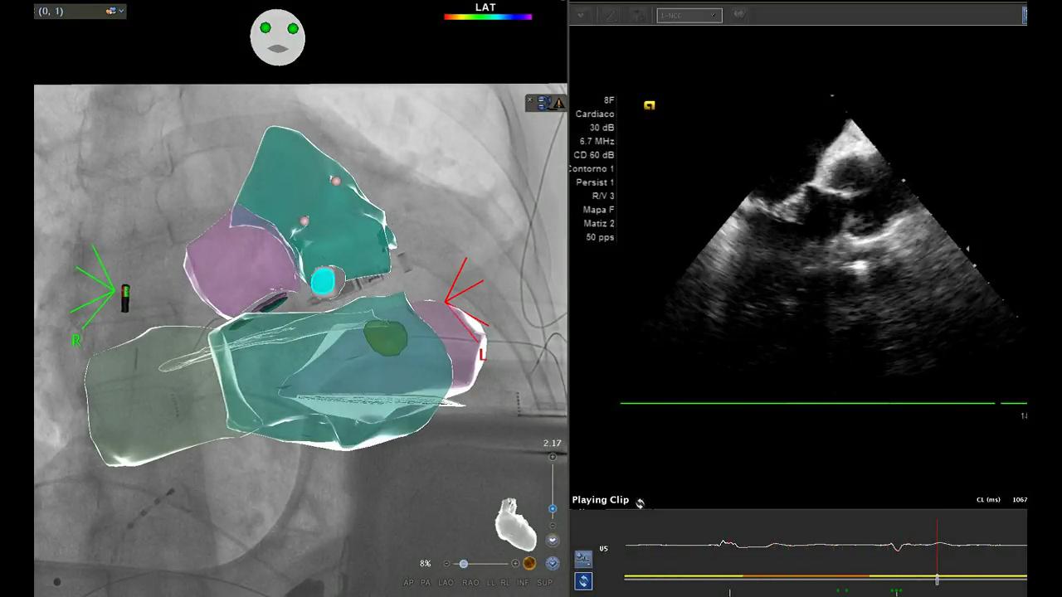
Task: Click the 3D heart orientation model
Action: [515, 524]
